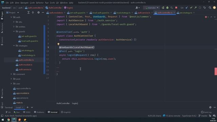Viewport: 217px width, 122px height.
Task: Open the terminal tabs chevron dropdown
Action: [32, 107]
